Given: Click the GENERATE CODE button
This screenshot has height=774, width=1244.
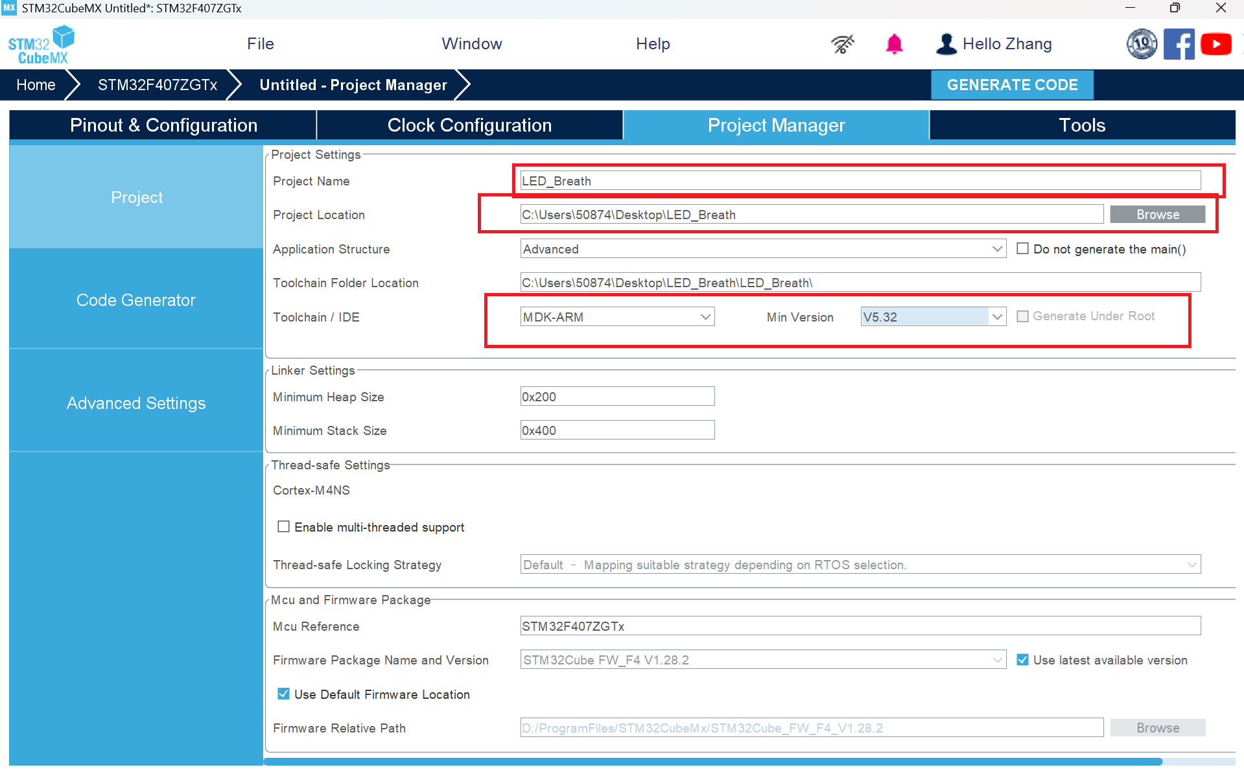Looking at the screenshot, I should [x=1012, y=85].
